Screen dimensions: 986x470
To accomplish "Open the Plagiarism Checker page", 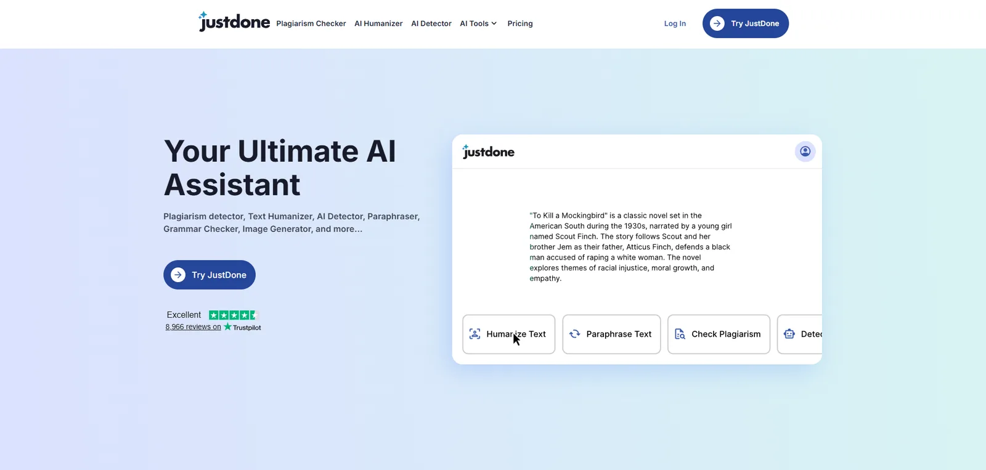I will (x=311, y=23).
